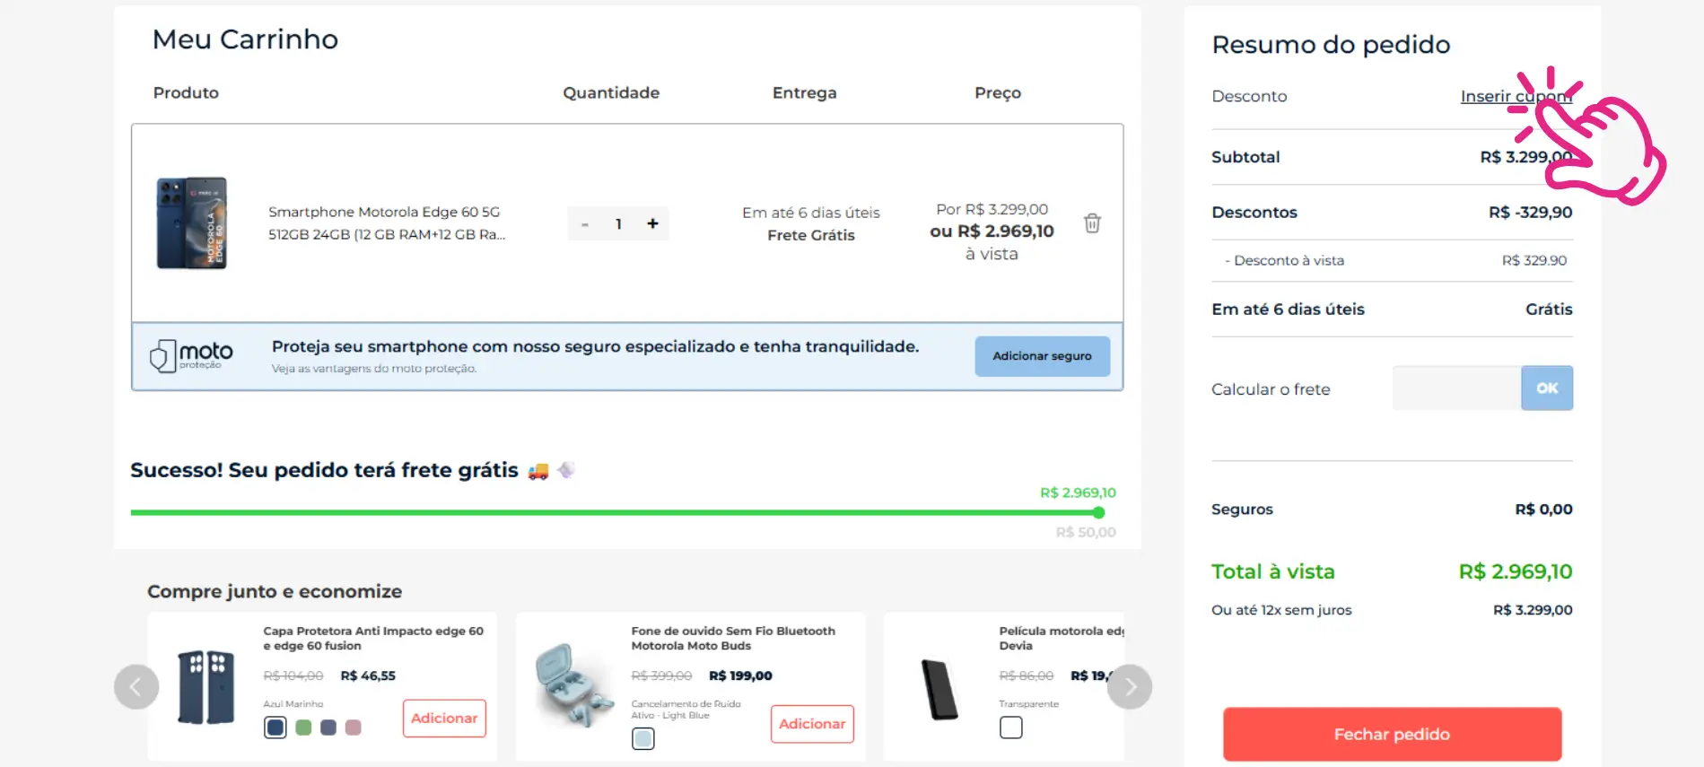This screenshot has height=767, width=1704.
Task: Select Azul Marinho color for the case
Action: coord(275,728)
